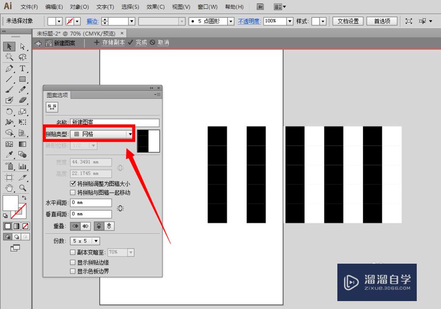Open the copies 5 x 5 dropdown
The width and height of the screenshot is (441, 309).
point(85,241)
